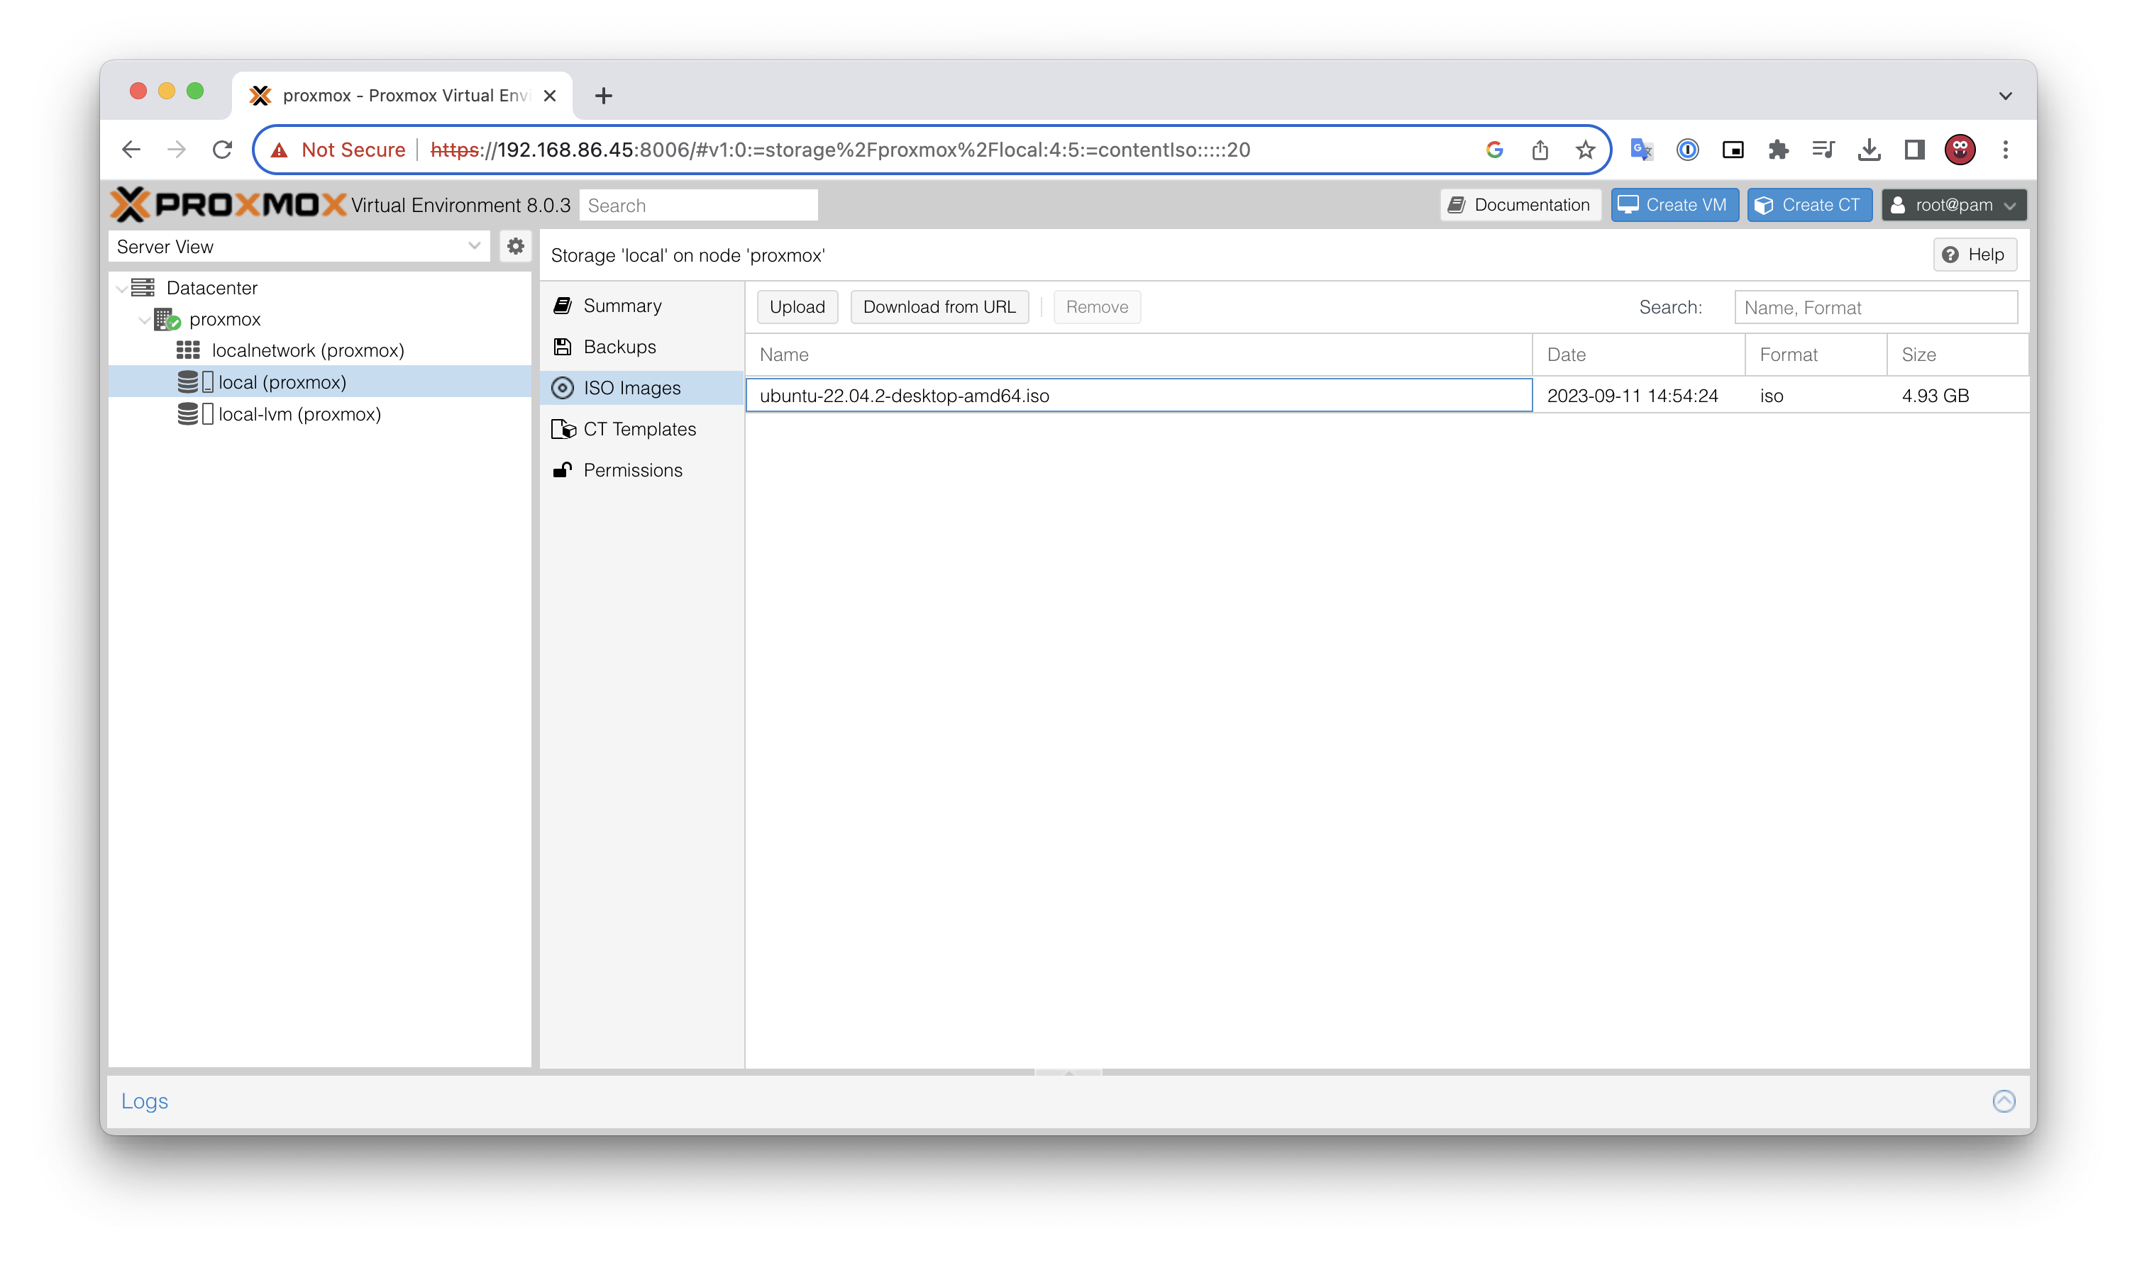Click the gear settings icon beside Server View
2137x1275 pixels.
click(x=515, y=247)
